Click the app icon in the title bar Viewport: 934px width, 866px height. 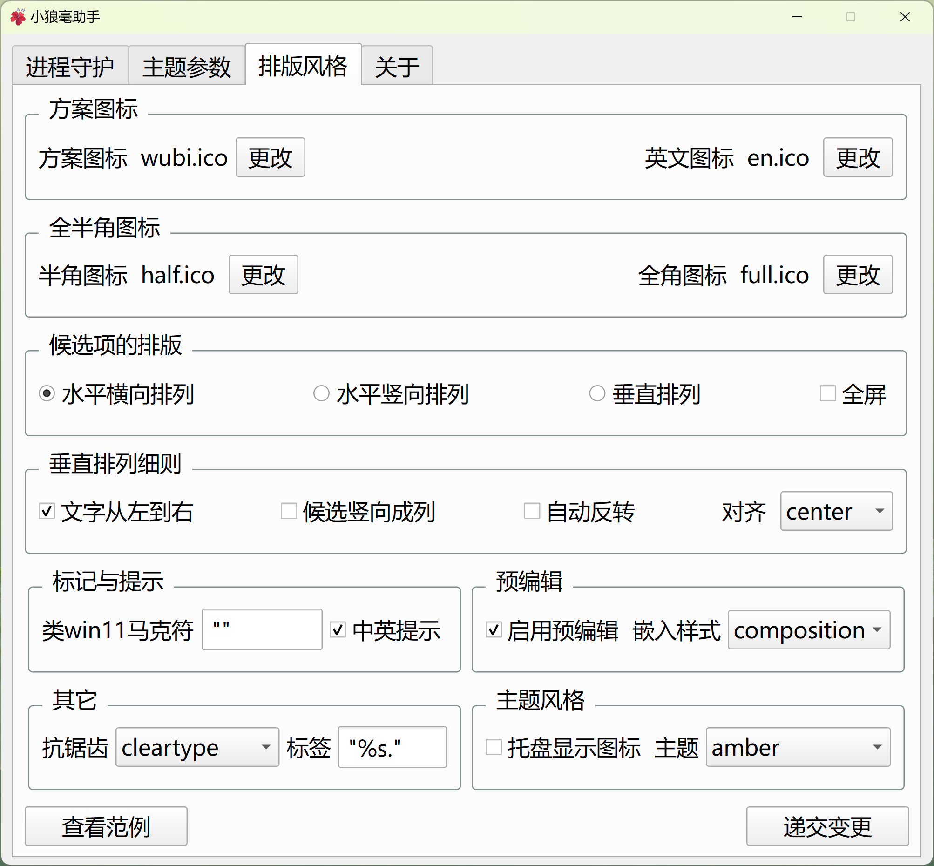tap(18, 17)
